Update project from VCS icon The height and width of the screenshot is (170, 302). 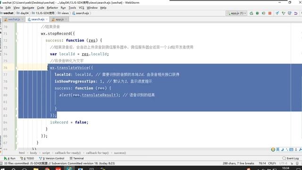point(277,13)
